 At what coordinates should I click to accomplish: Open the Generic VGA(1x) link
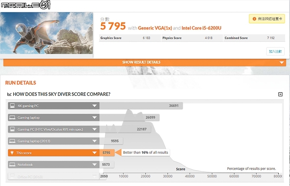point(155,28)
